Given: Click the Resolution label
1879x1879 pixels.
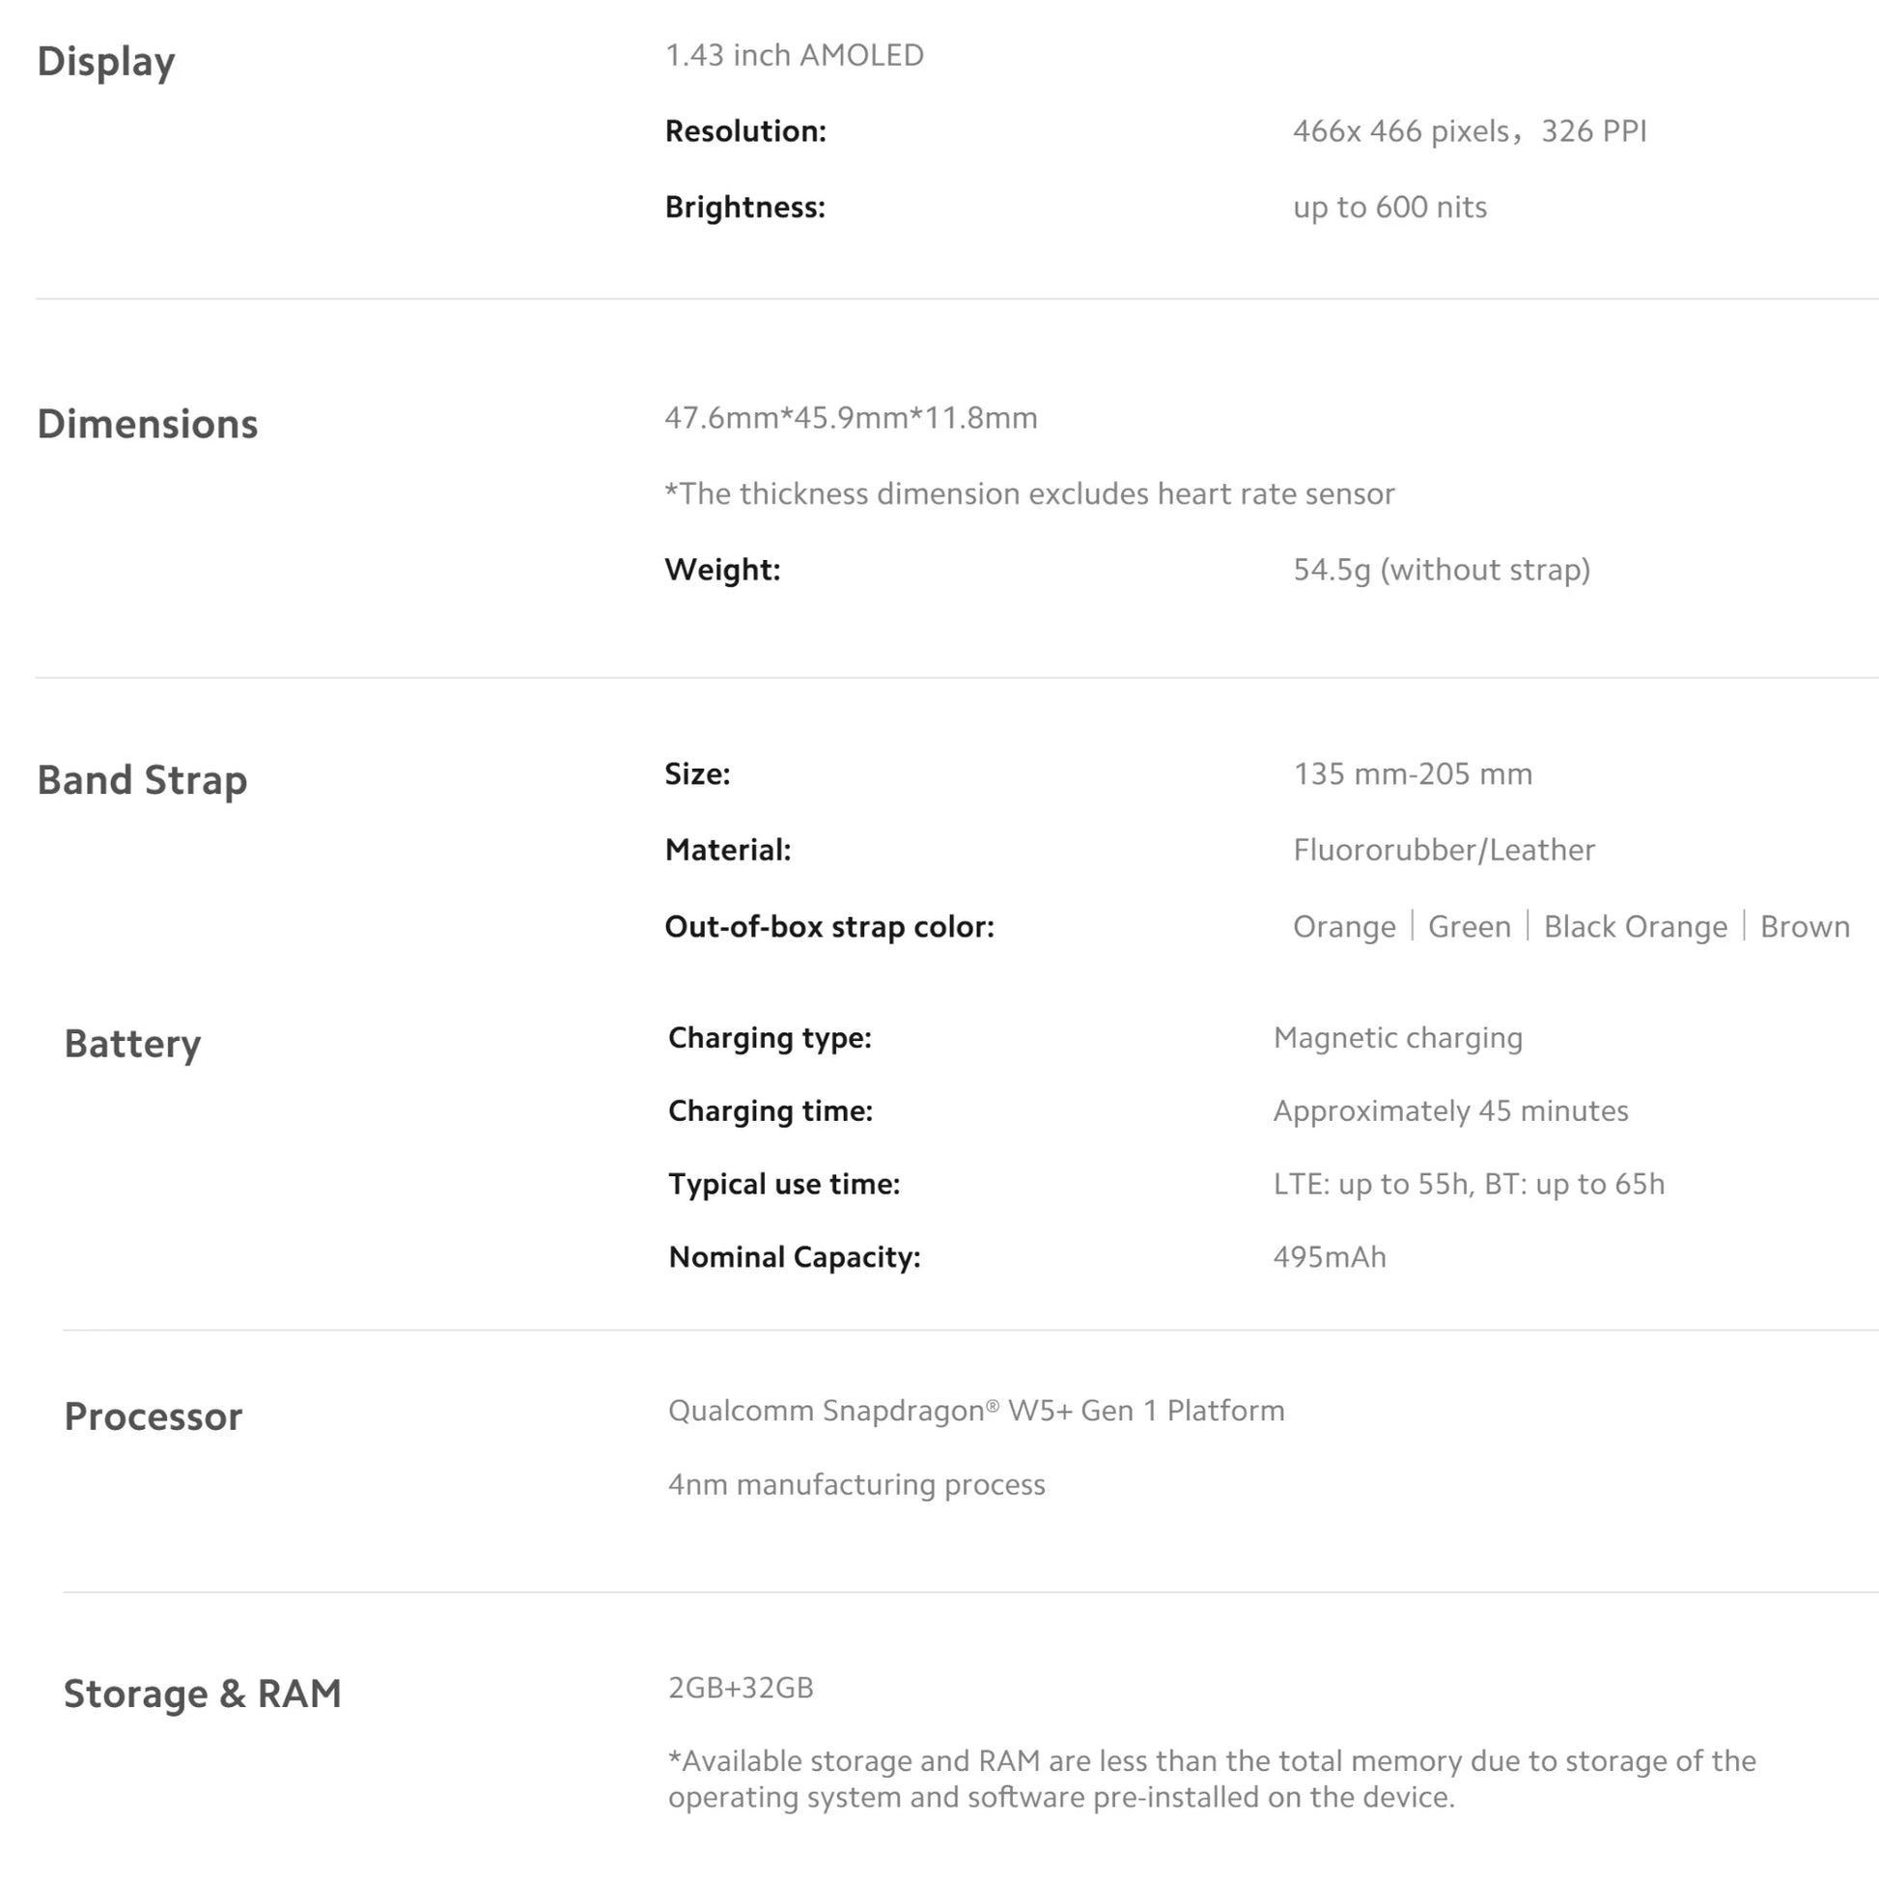Looking at the screenshot, I should (x=746, y=131).
